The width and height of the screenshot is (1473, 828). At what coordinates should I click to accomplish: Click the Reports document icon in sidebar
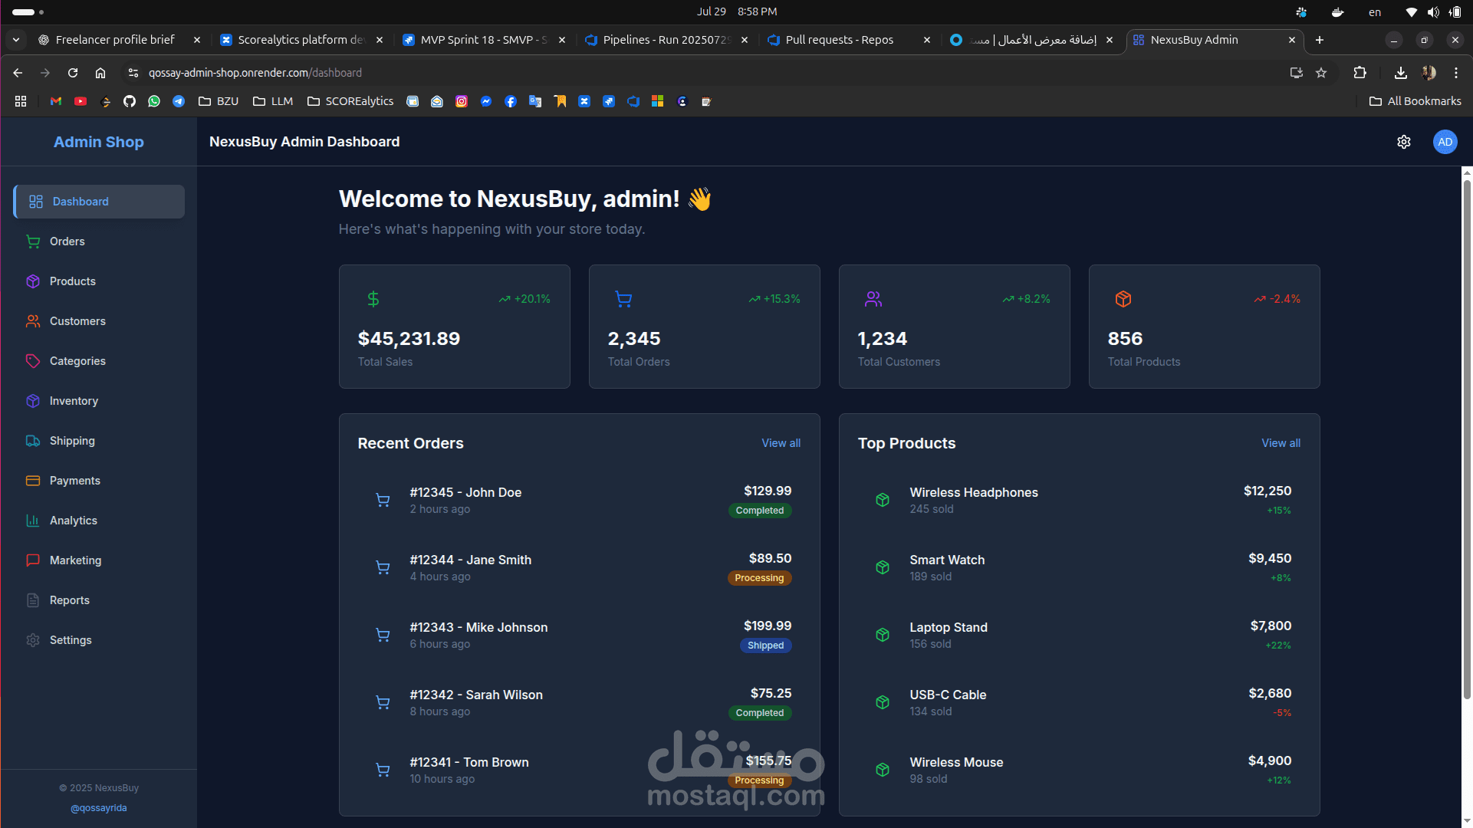[x=33, y=600]
